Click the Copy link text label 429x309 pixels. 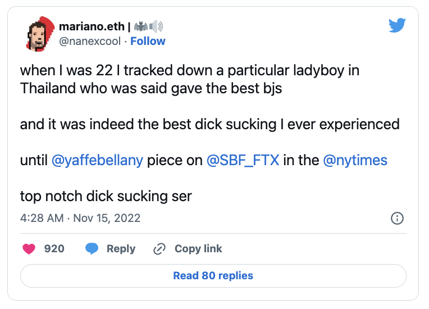pyautogui.click(x=198, y=249)
